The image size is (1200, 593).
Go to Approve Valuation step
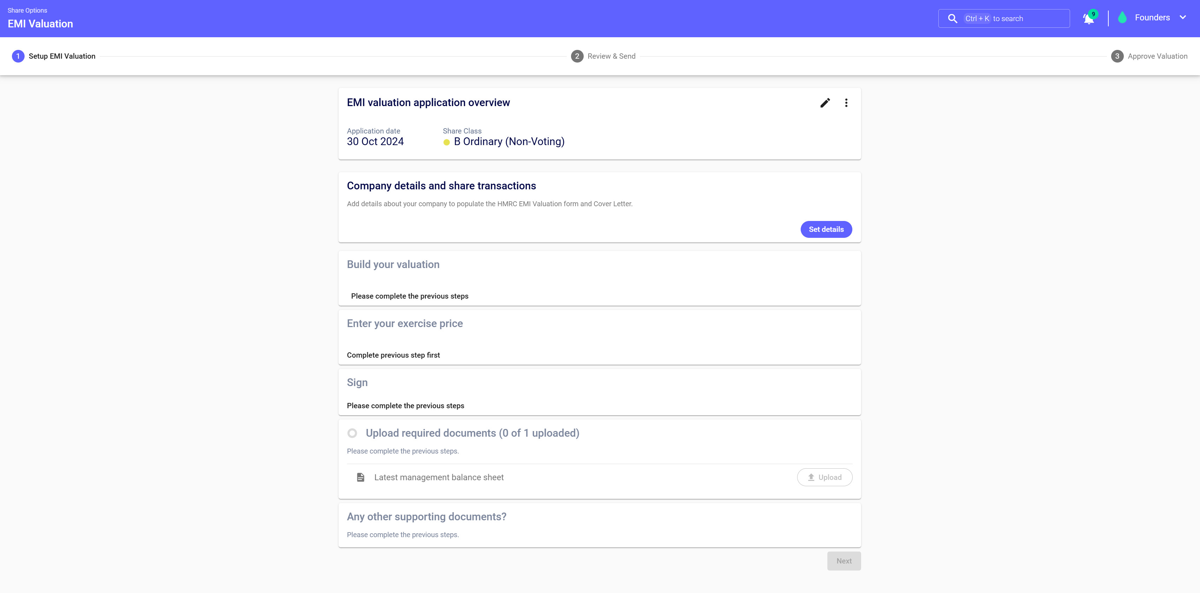(x=1157, y=56)
